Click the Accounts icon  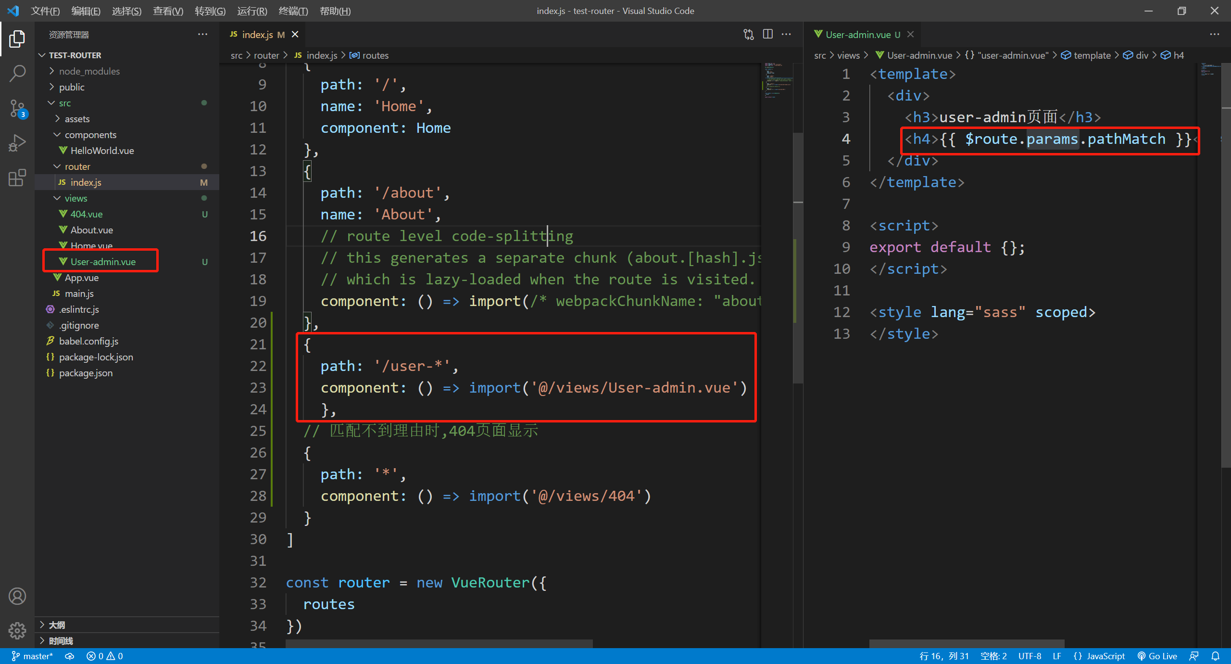pos(17,596)
